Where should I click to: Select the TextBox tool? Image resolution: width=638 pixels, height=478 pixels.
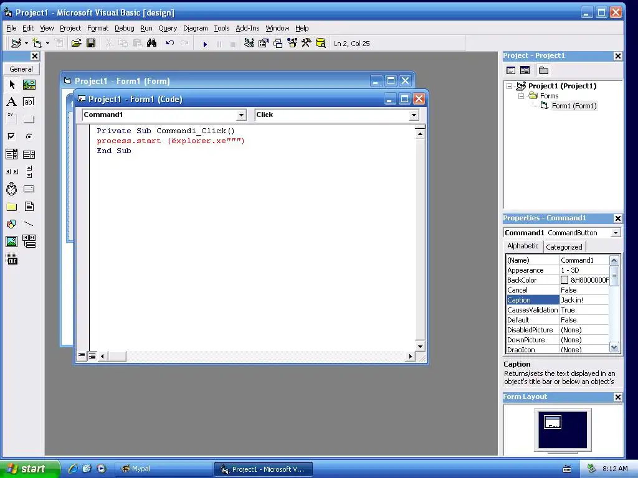[x=29, y=101]
